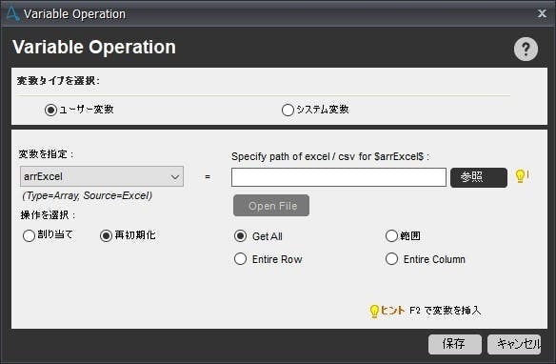Viewport: 556px width, 364px height.
Task: Click the lightbulb hint icon beside 参照
Action: (x=522, y=176)
